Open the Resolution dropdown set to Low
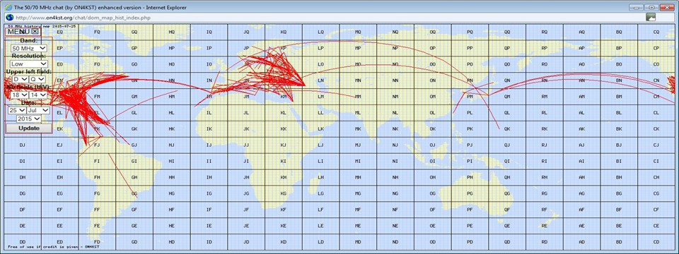The width and height of the screenshot is (679, 254). 29,64
